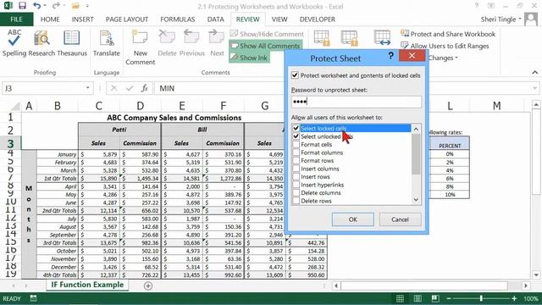Click the formula bar cancel X
The width and height of the screenshot is (542, 305).
pyautogui.click(x=113, y=88)
